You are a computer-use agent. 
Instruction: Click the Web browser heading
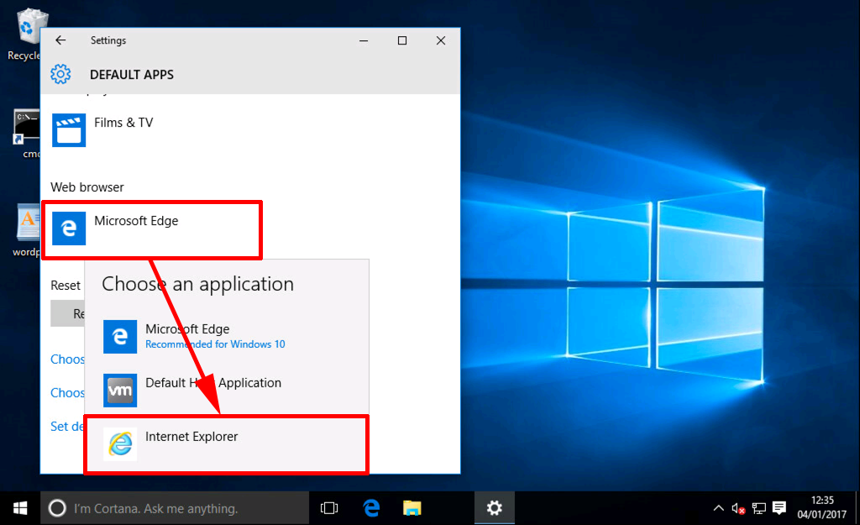[x=87, y=187]
